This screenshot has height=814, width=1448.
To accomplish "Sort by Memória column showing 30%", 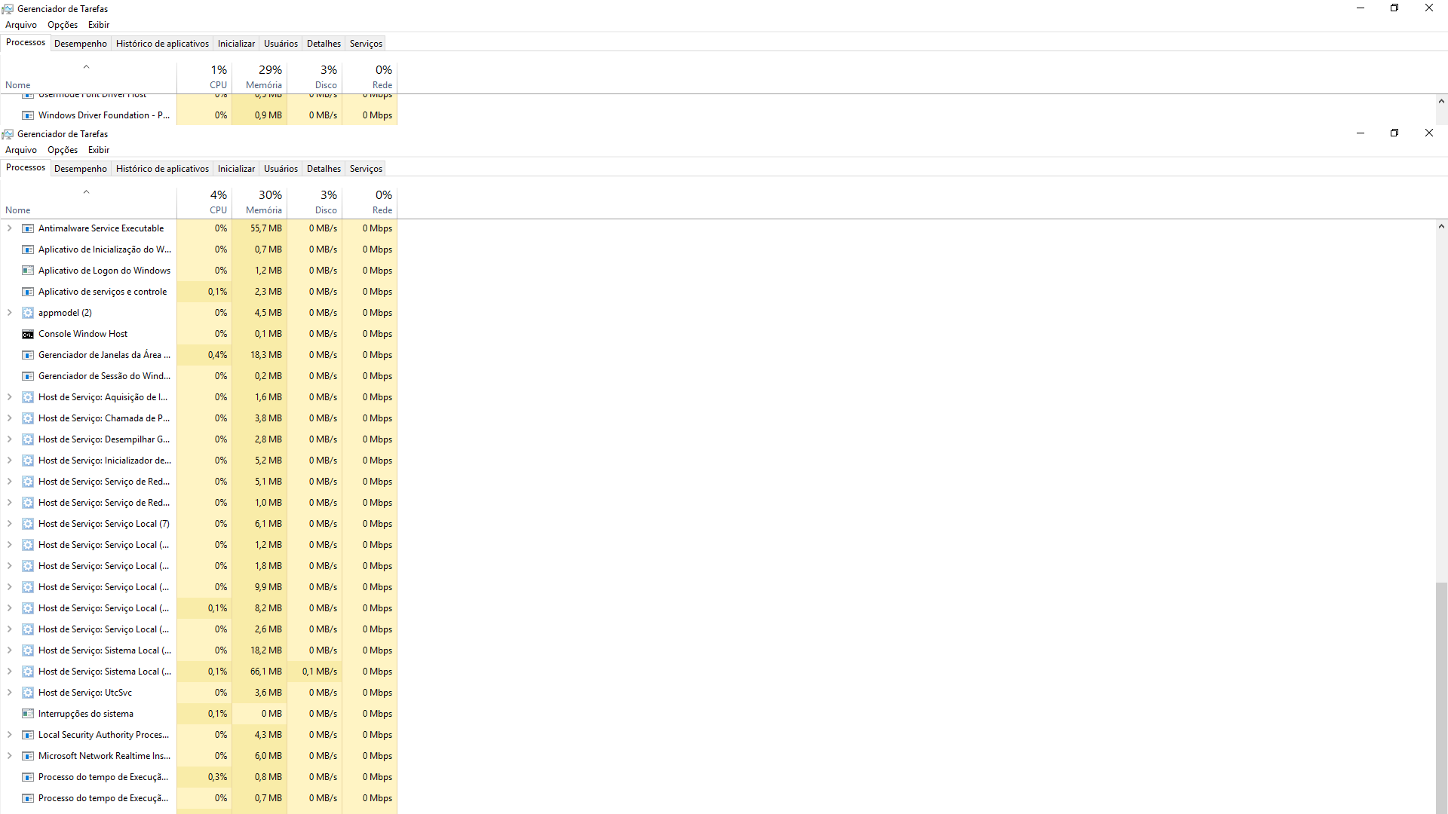I will [x=259, y=202].
